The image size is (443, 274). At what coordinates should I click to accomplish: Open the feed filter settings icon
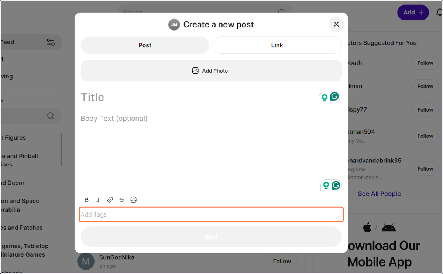click(51, 42)
